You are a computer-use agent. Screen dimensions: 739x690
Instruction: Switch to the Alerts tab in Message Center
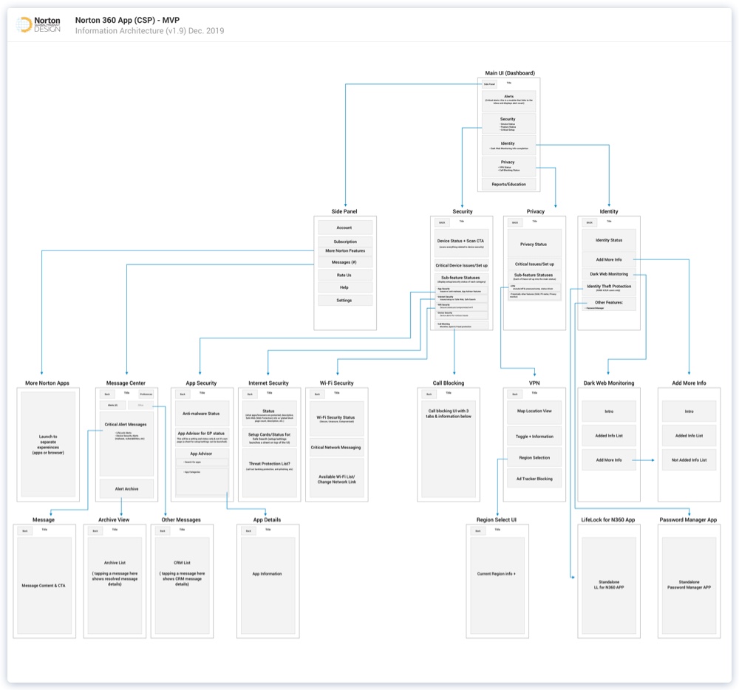(x=113, y=405)
